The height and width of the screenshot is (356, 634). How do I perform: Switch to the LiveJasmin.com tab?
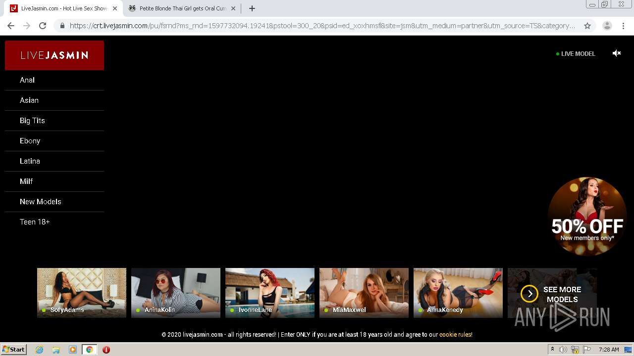(64, 8)
